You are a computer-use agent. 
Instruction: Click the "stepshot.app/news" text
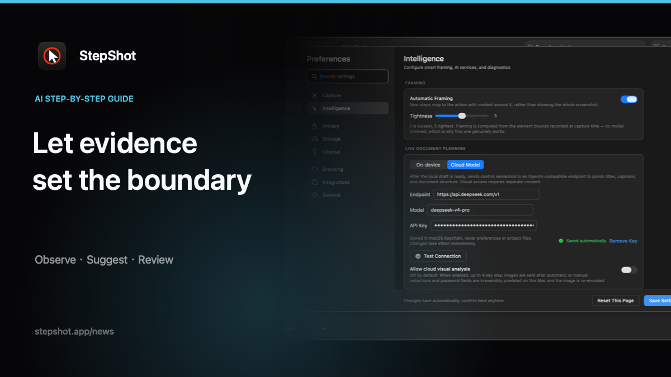(74, 331)
